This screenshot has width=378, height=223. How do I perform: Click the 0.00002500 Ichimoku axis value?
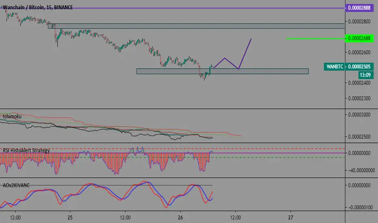[x=359, y=137]
